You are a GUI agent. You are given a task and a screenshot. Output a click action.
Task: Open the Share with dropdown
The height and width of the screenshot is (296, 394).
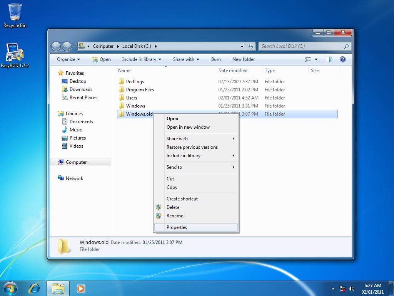(x=186, y=59)
